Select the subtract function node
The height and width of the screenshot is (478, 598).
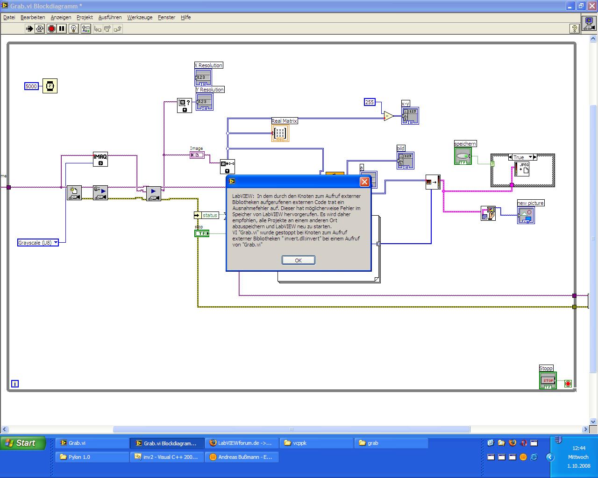click(x=389, y=116)
